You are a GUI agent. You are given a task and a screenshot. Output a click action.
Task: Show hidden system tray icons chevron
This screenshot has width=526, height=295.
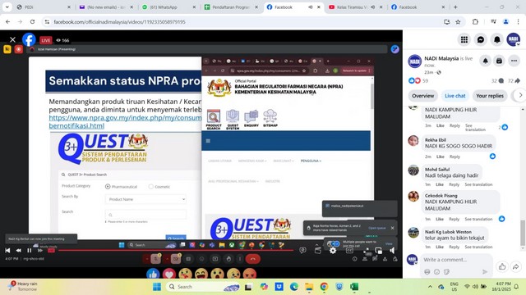[430, 287]
